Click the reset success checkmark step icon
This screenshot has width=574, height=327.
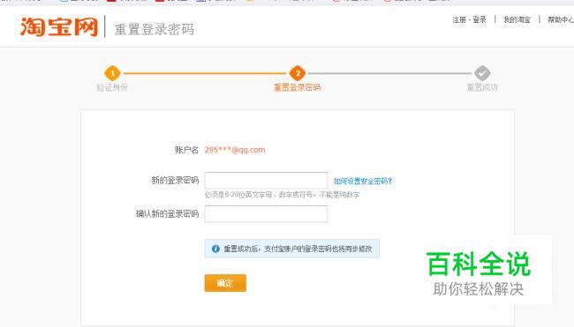click(482, 73)
